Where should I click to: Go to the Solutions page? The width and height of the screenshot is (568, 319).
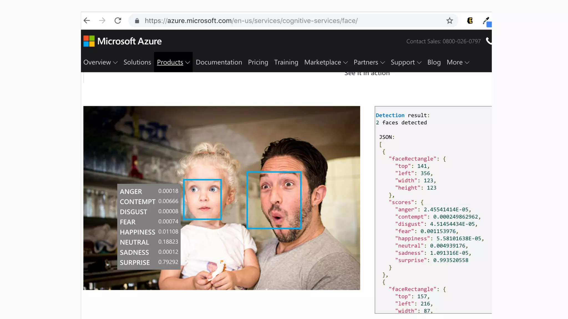point(137,62)
